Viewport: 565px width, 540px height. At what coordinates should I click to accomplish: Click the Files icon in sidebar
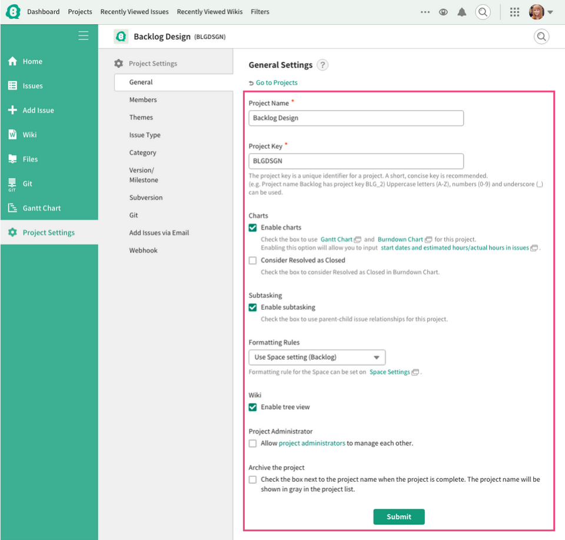12,159
